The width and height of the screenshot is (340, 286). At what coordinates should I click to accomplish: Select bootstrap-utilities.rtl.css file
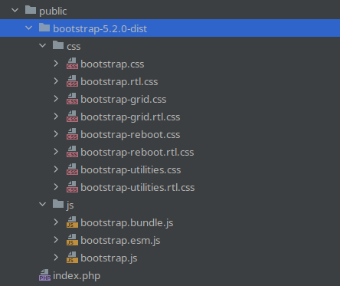(x=170, y=187)
